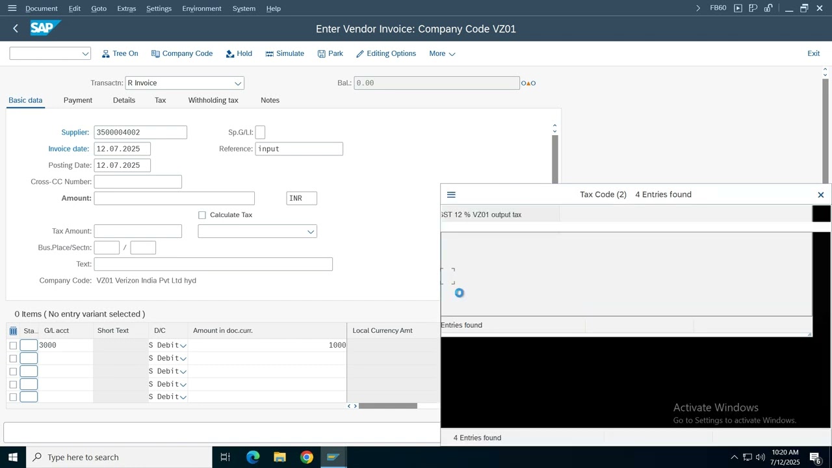Image resolution: width=832 pixels, height=468 pixels.
Task: Close the Tax Code entries popup
Action: tap(821, 194)
